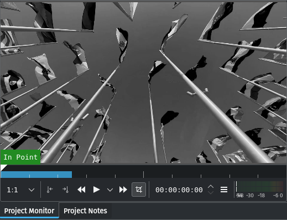Decrease timecode with the down stepper arrow

click(x=211, y=192)
